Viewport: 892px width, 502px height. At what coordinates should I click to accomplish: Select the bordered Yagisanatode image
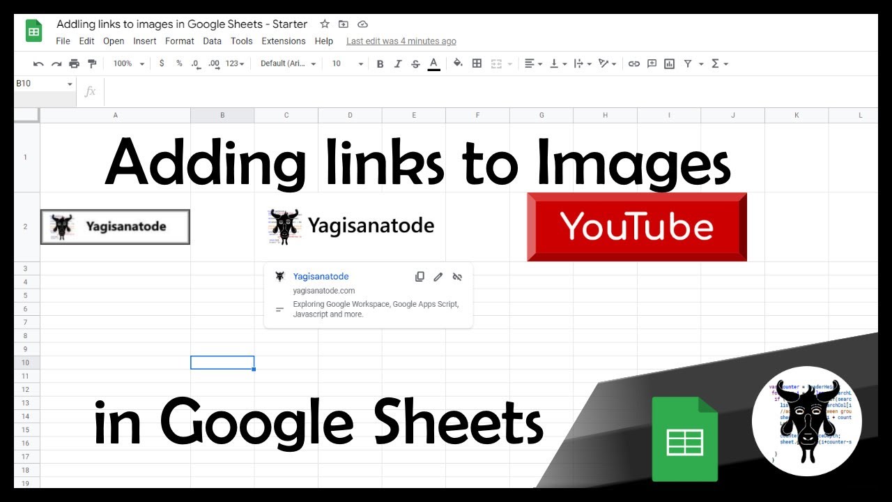point(115,227)
